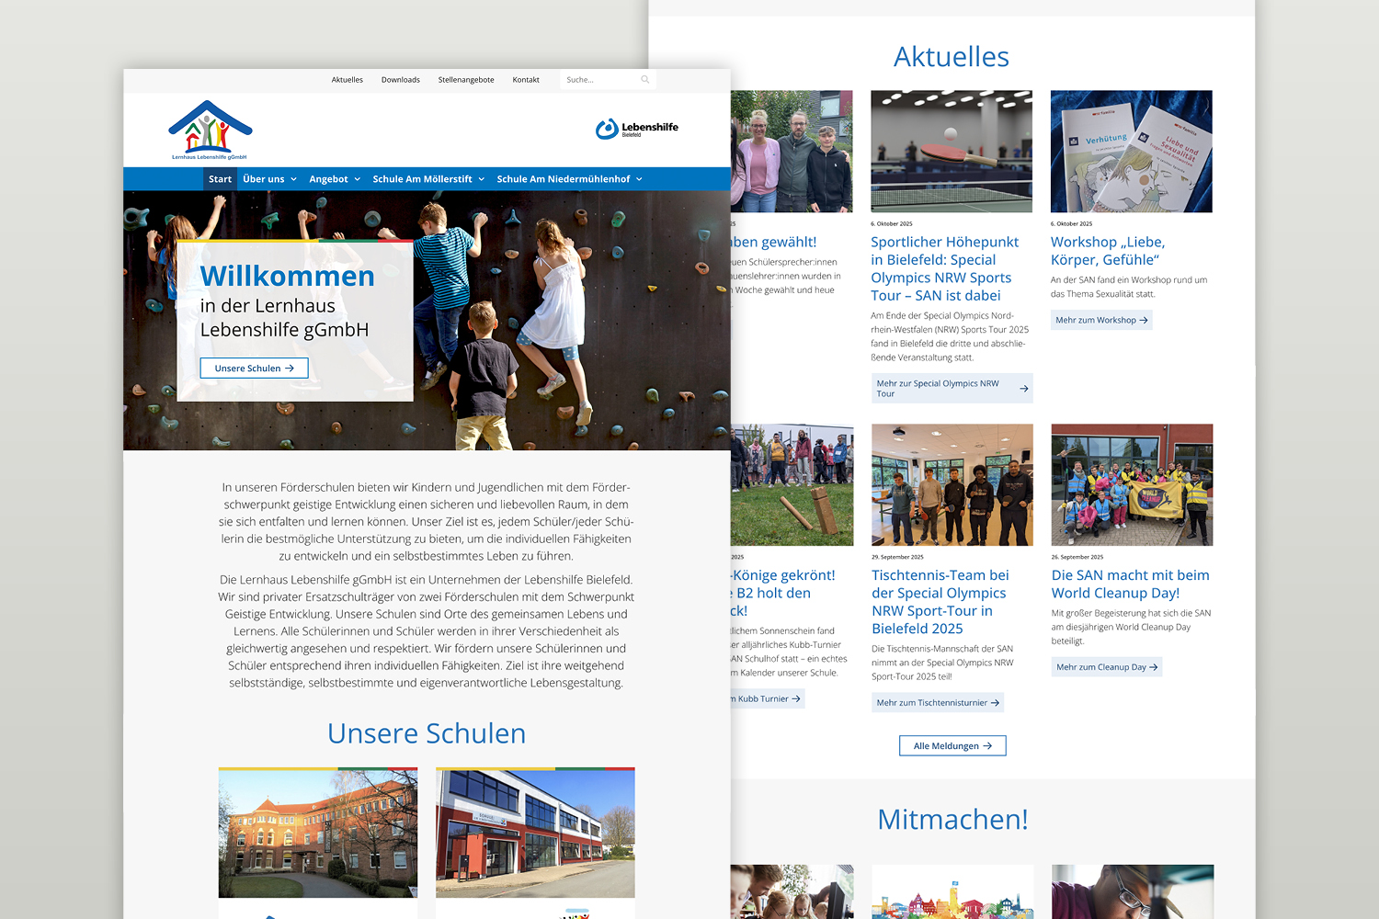Screen dimensions: 1379x919
Task: Click the search magnifier icon
Action: tap(645, 80)
